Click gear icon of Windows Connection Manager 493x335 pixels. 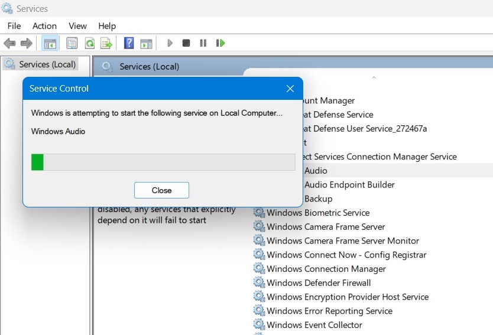[259, 269]
